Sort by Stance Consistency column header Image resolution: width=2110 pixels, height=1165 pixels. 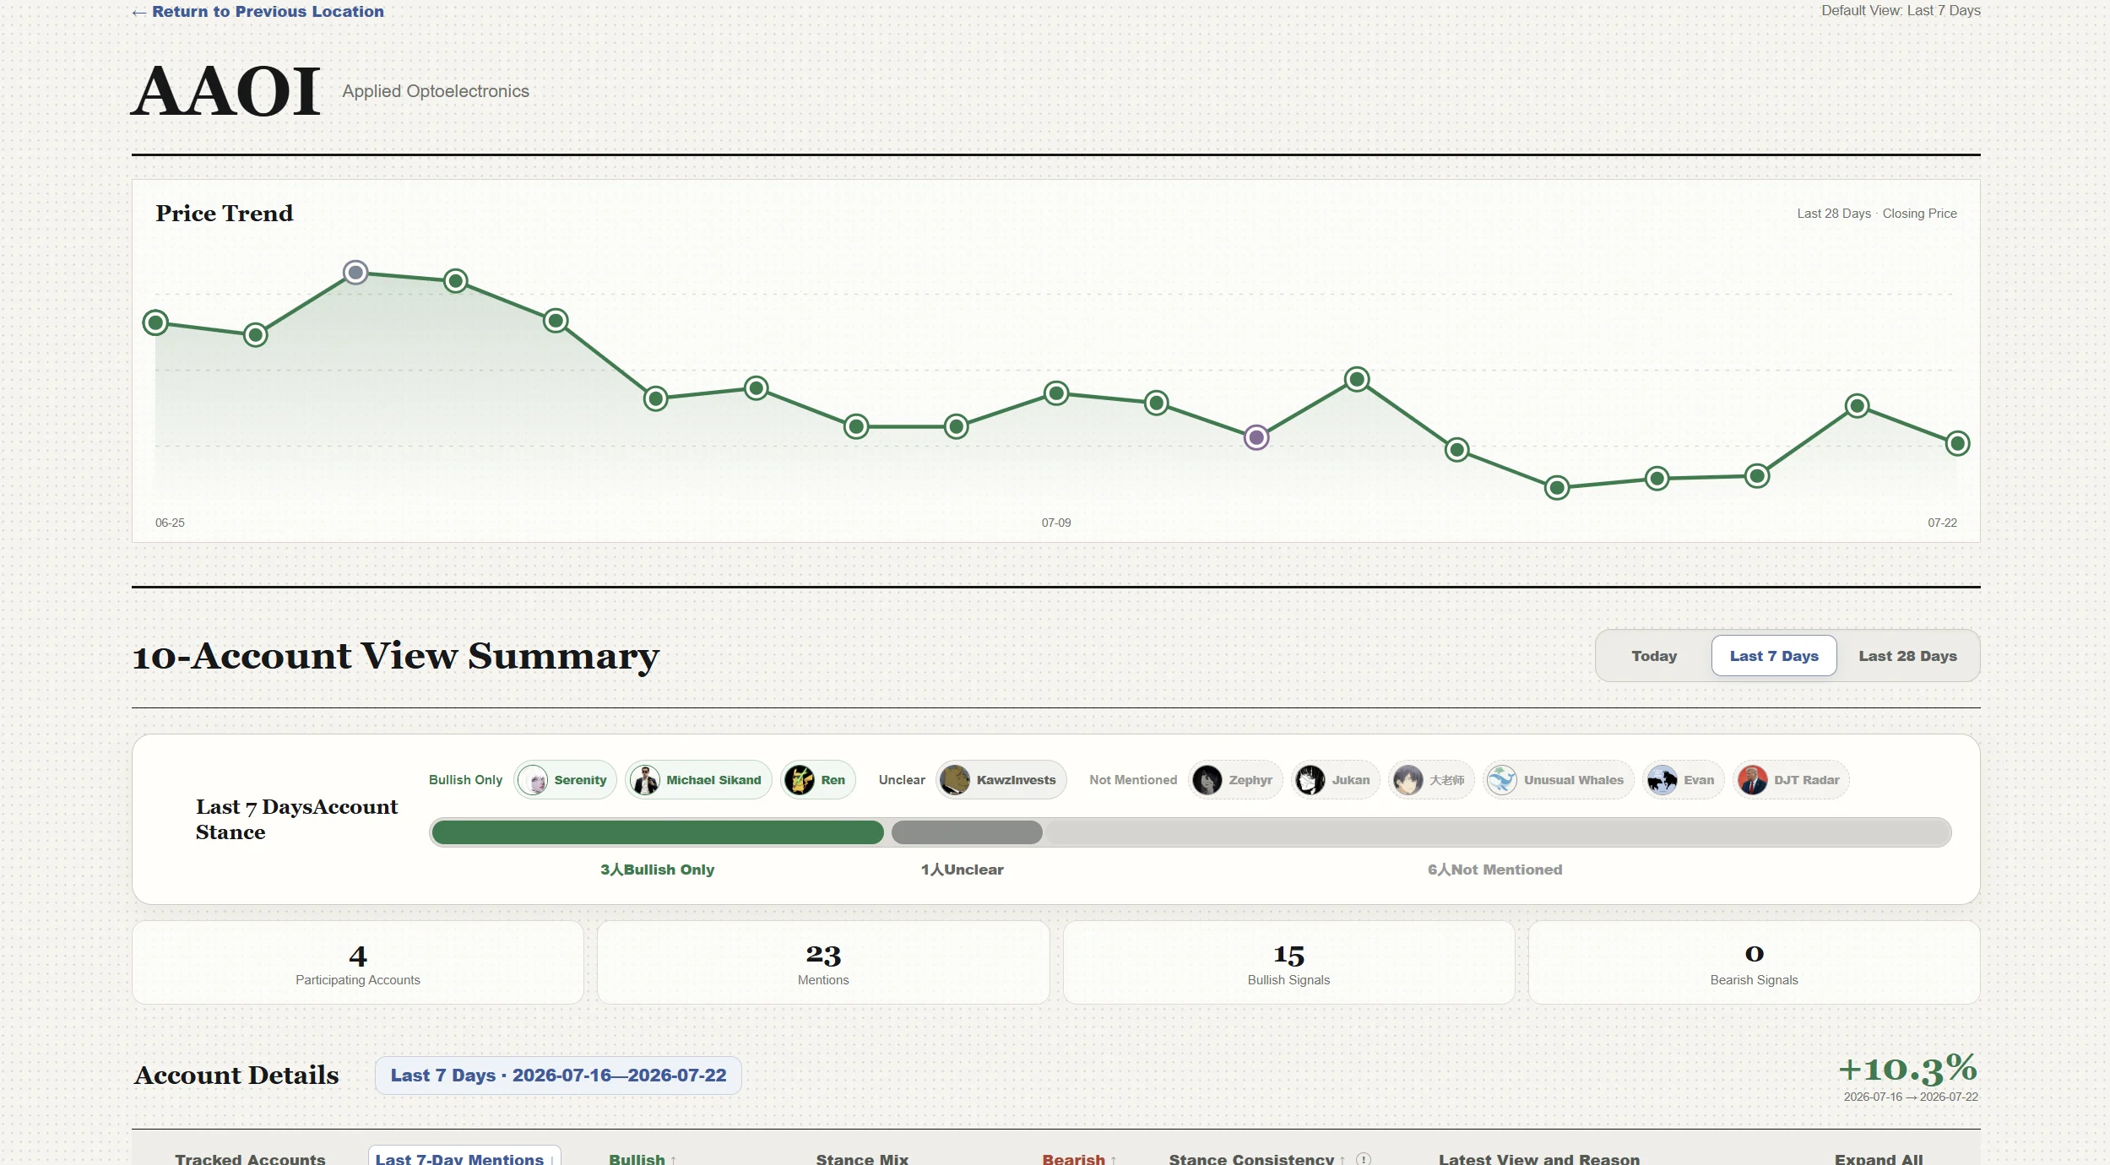tap(1256, 1159)
